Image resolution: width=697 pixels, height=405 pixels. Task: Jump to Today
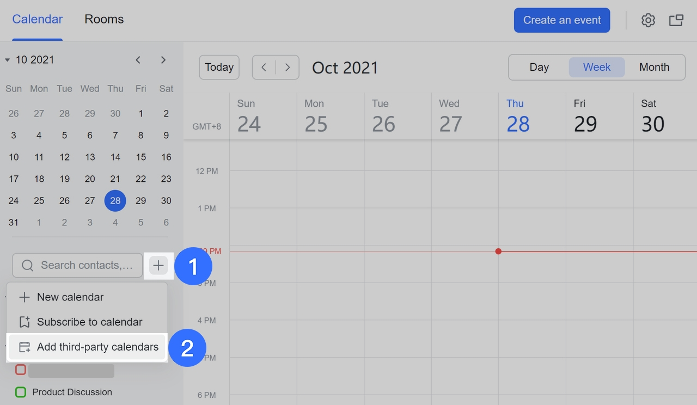219,67
